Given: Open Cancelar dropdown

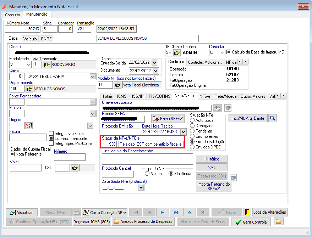Looking at the screenshot, I should point(222,53).
